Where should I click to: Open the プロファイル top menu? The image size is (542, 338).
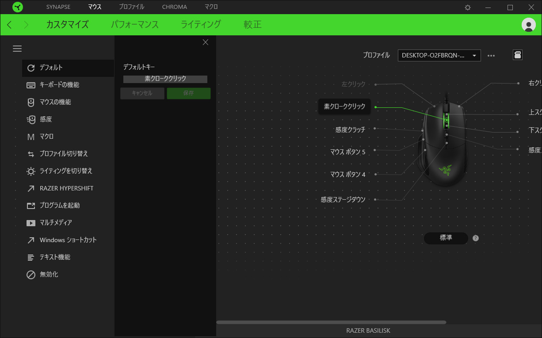[131, 7]
